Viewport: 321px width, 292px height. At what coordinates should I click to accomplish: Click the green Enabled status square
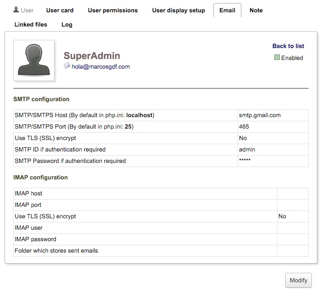pyautogui.click(x=277, y=58)
